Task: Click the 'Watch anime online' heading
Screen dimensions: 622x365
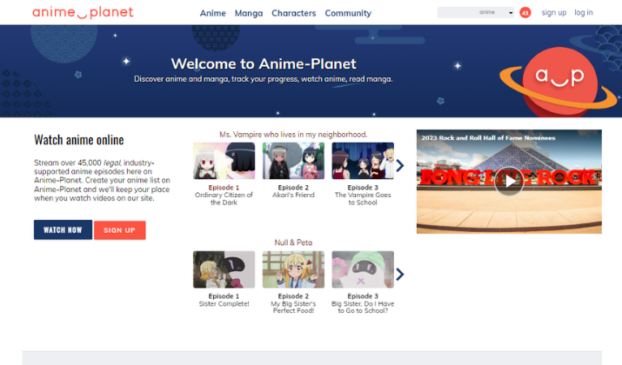Action: click(79, 140)
